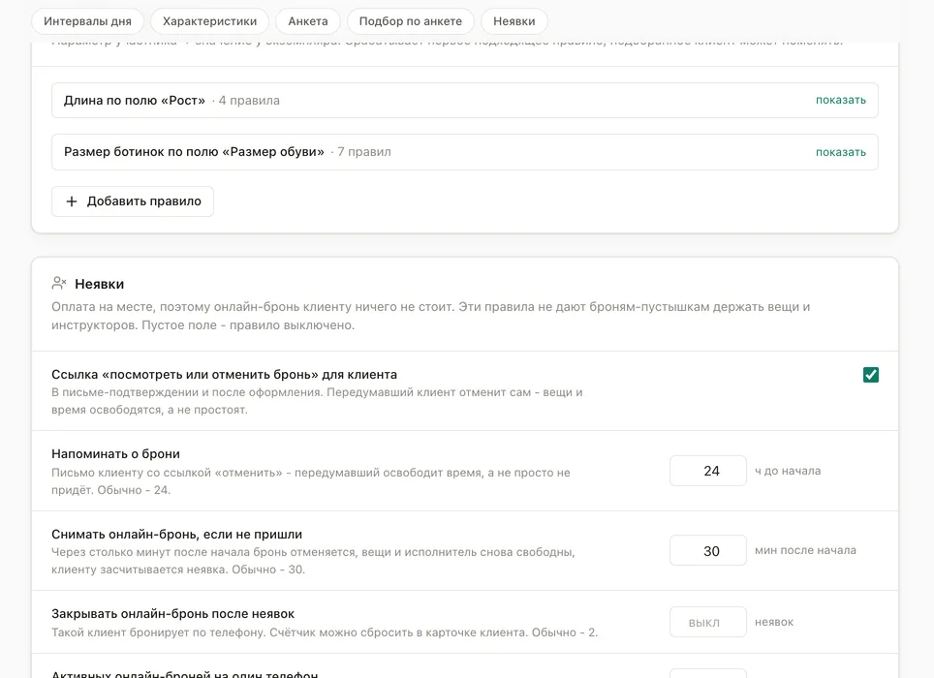Click the «Неявки» section heading

100,284
